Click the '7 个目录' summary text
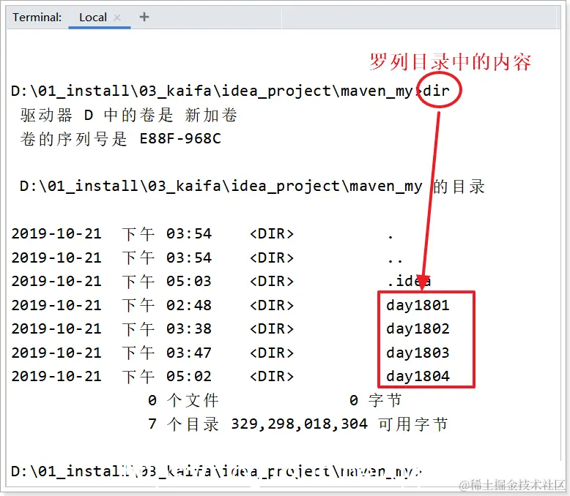The image size is (570, 496). pyautogui.click(x=183, y=424)
